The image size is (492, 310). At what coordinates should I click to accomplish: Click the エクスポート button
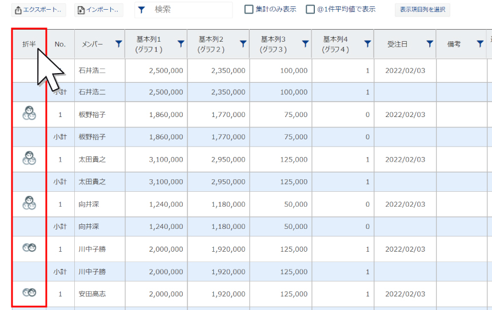pyautogui.click(x=39, y=10)
